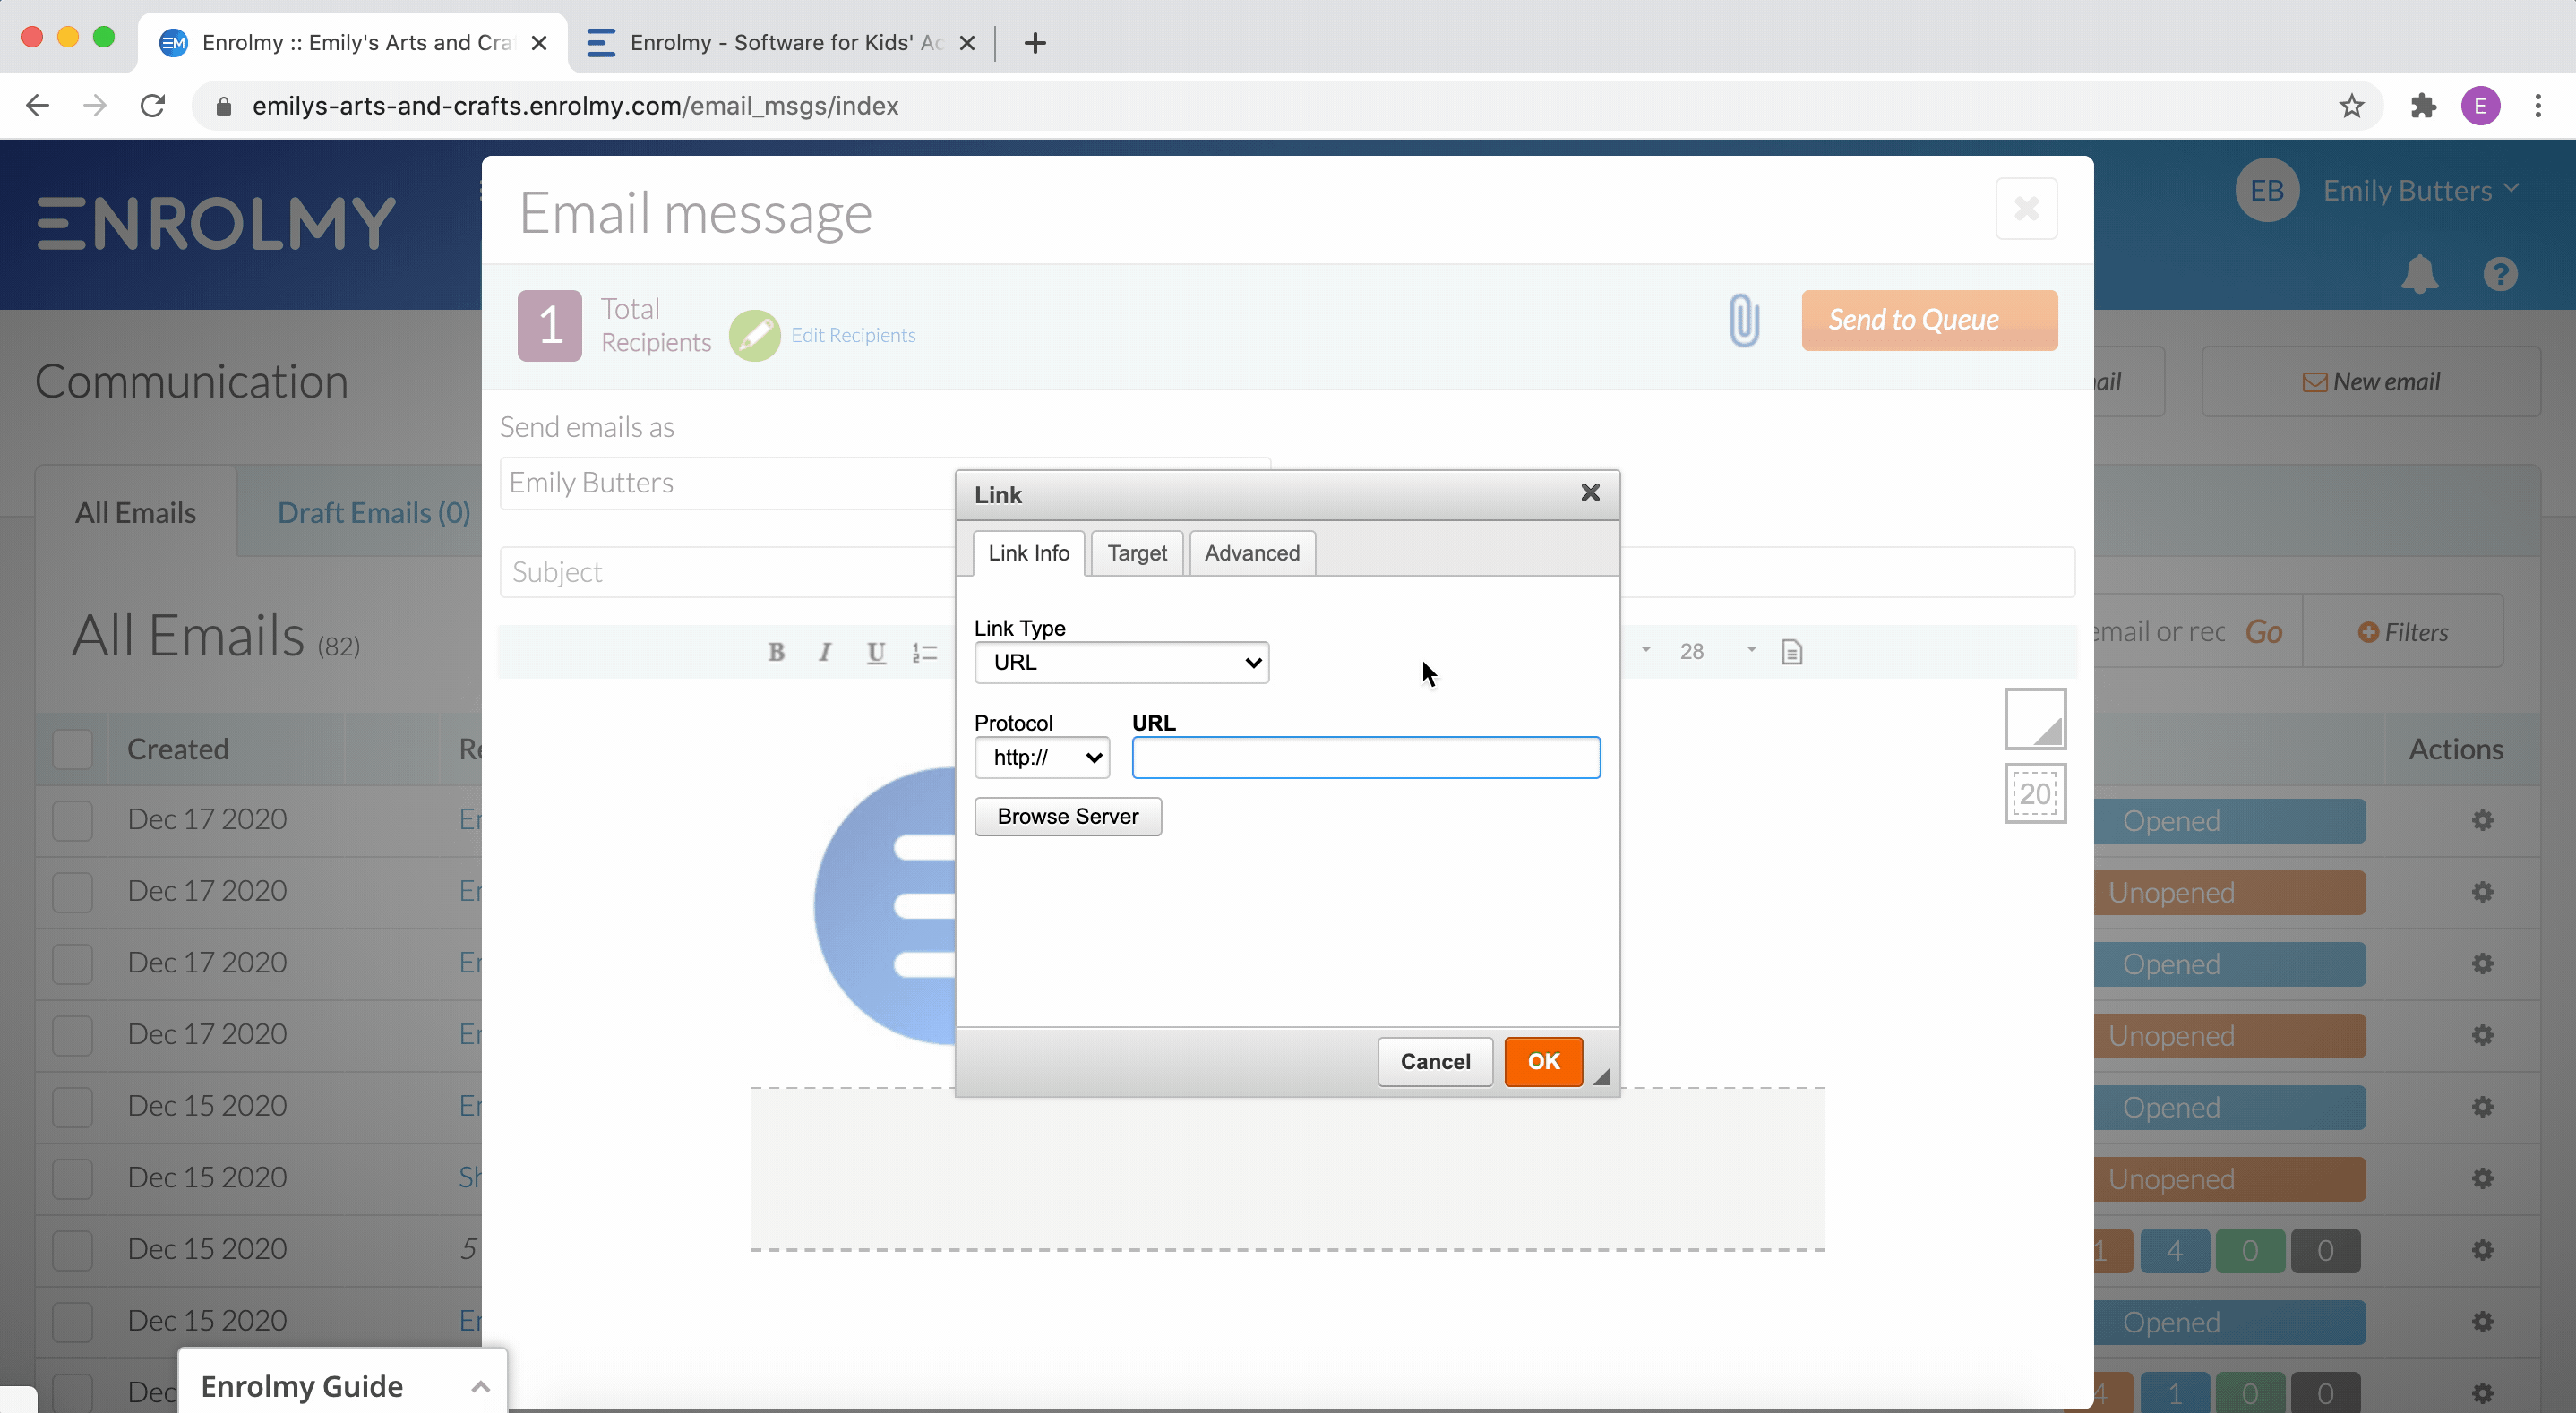The image size is (2576, 1413).
Task: Click the Italic formatting icon
Action: (825, 652)
